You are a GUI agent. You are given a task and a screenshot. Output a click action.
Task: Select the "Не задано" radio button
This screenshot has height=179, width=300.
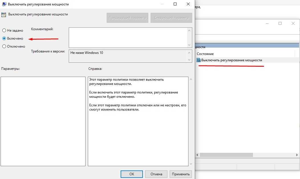click(x=4, y=30)
